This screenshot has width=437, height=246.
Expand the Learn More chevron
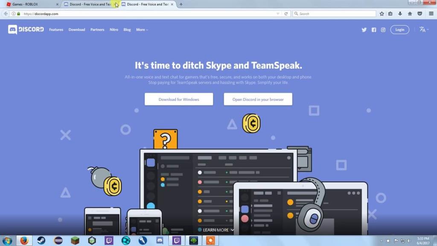[232, 230]
